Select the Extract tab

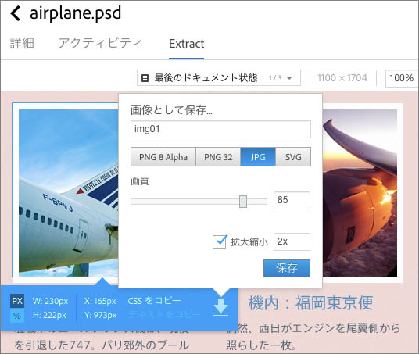pos(187,44)
